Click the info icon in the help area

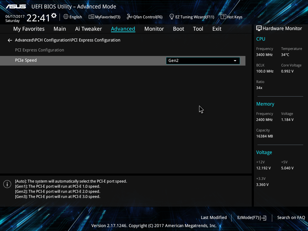[x=7, y=184]
